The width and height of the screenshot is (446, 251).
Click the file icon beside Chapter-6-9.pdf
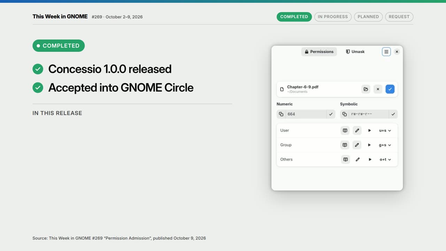(282, 90)
